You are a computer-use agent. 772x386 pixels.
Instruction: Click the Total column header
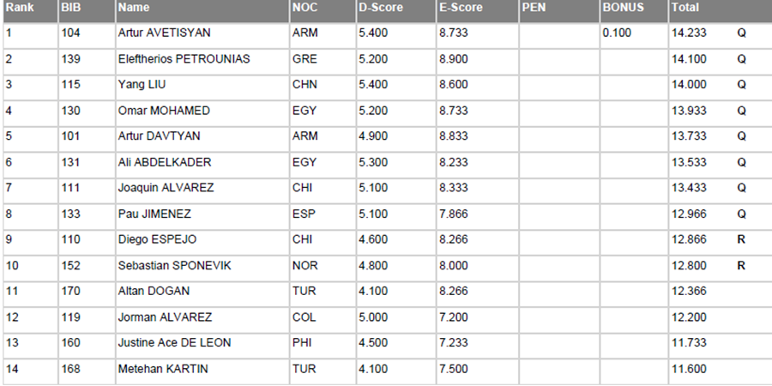pyautogui.click(x=686, y=8)
